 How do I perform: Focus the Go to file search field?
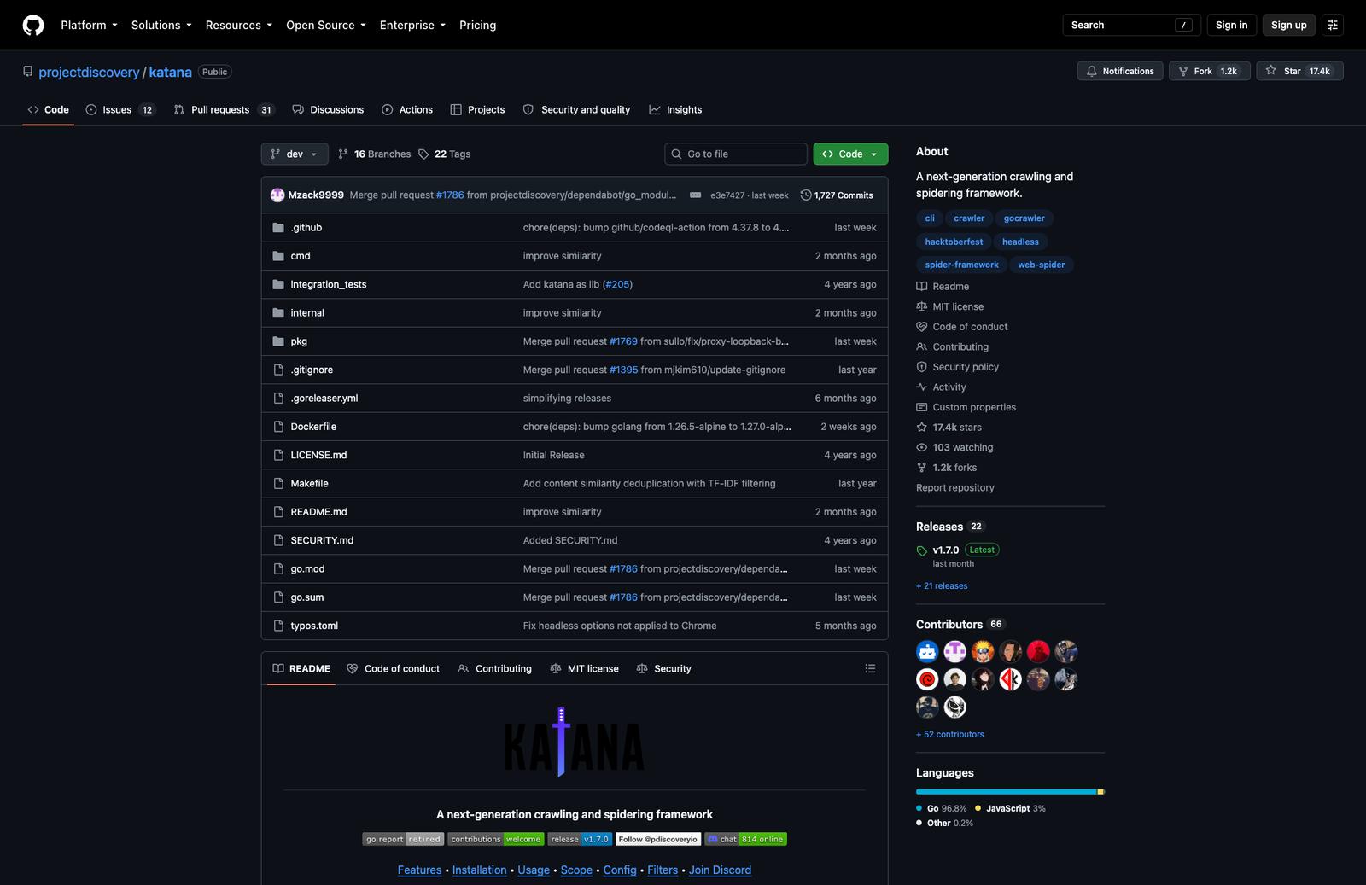(736, 154)
